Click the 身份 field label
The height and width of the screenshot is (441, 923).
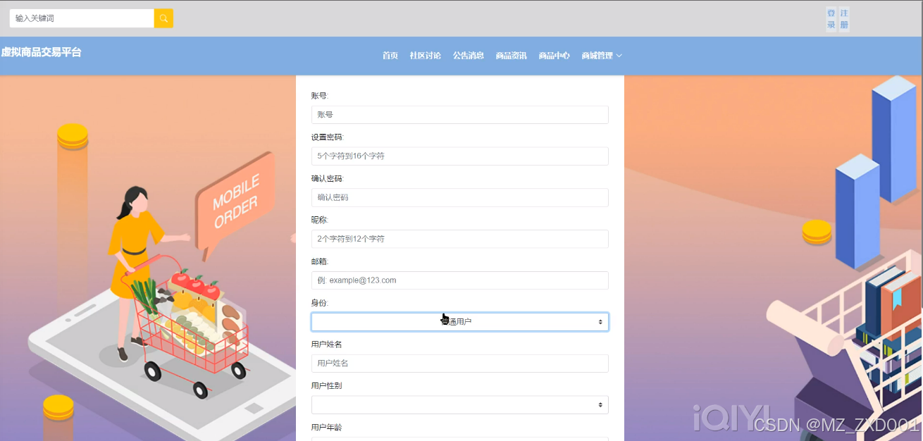[319, 303]
